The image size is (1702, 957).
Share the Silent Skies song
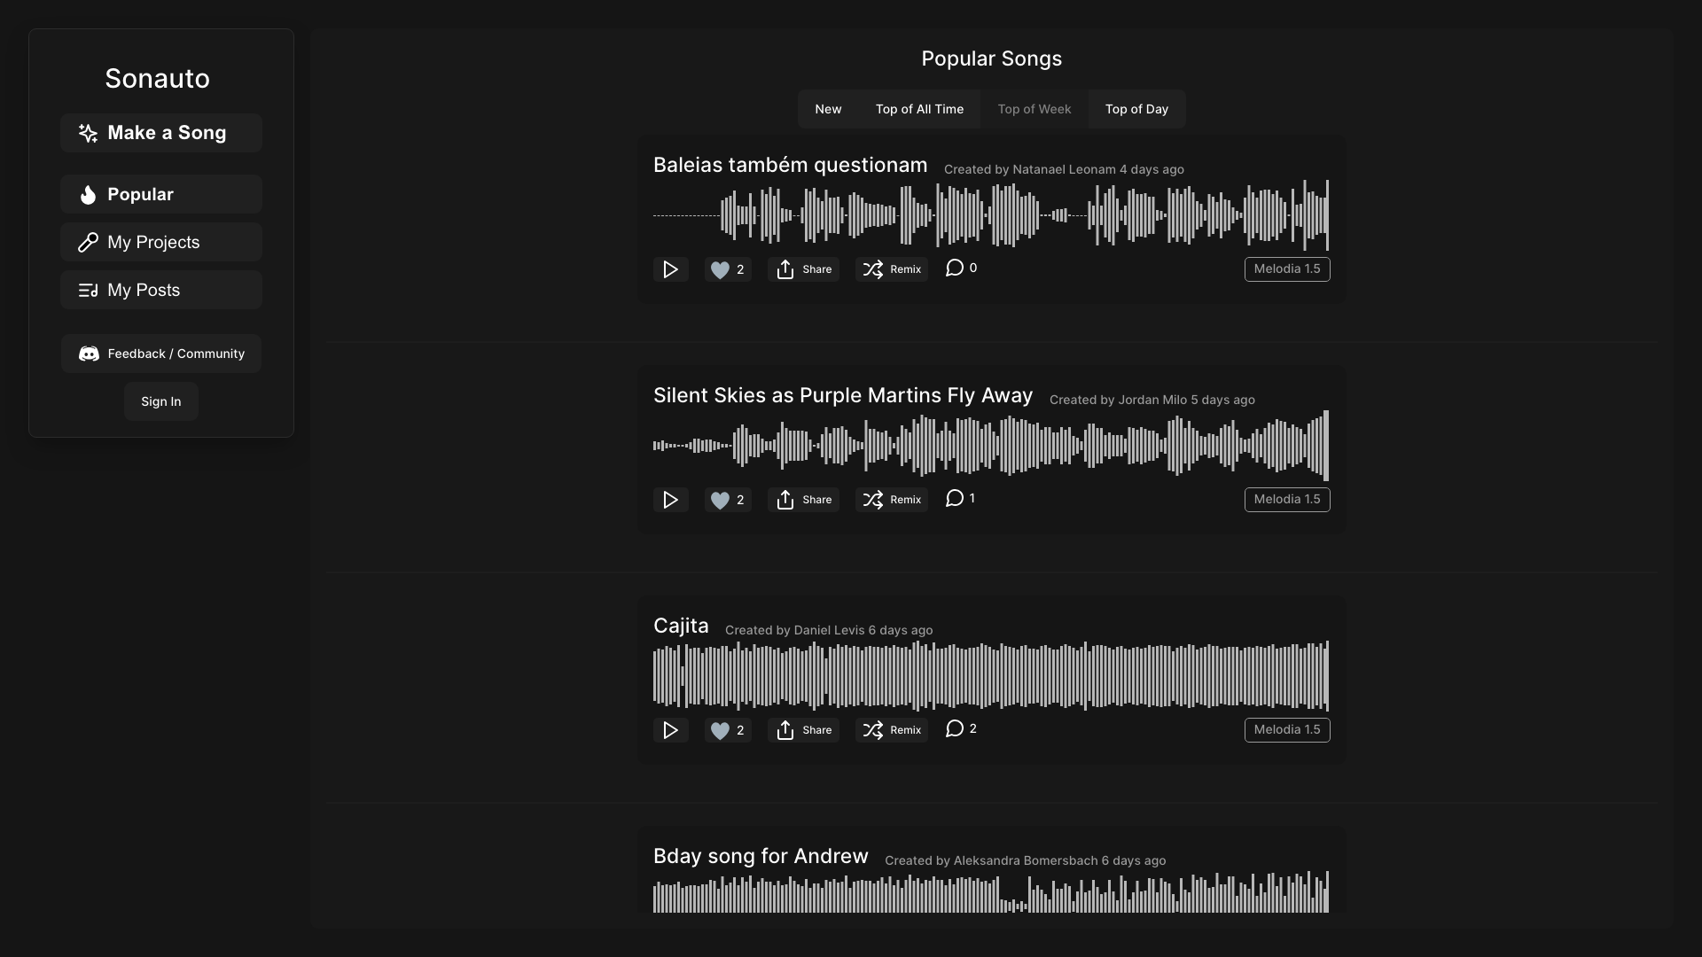803,500
